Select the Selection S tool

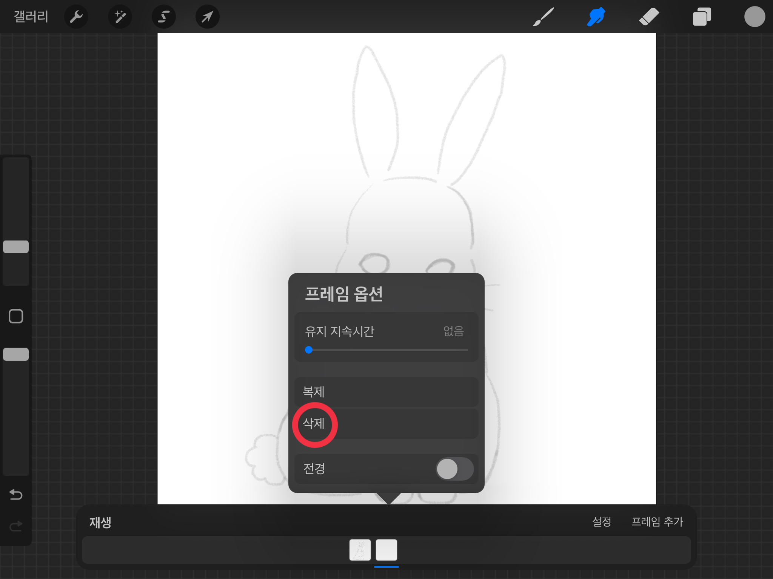pyautogui.click(x=163, y=17)
